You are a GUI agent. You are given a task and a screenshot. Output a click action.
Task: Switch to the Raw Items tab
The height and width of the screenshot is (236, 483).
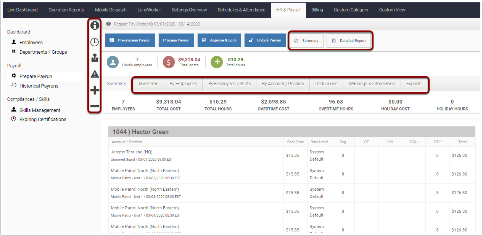(147, 84)
